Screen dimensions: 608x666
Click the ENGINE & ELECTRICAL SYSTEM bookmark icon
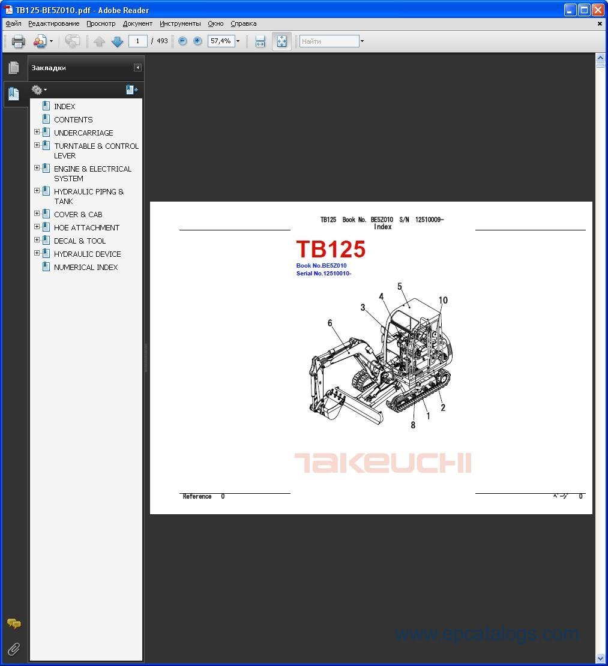point(46,168)
